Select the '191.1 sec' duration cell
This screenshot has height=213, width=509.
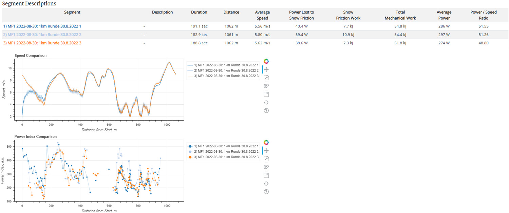[x=199, y=26]
